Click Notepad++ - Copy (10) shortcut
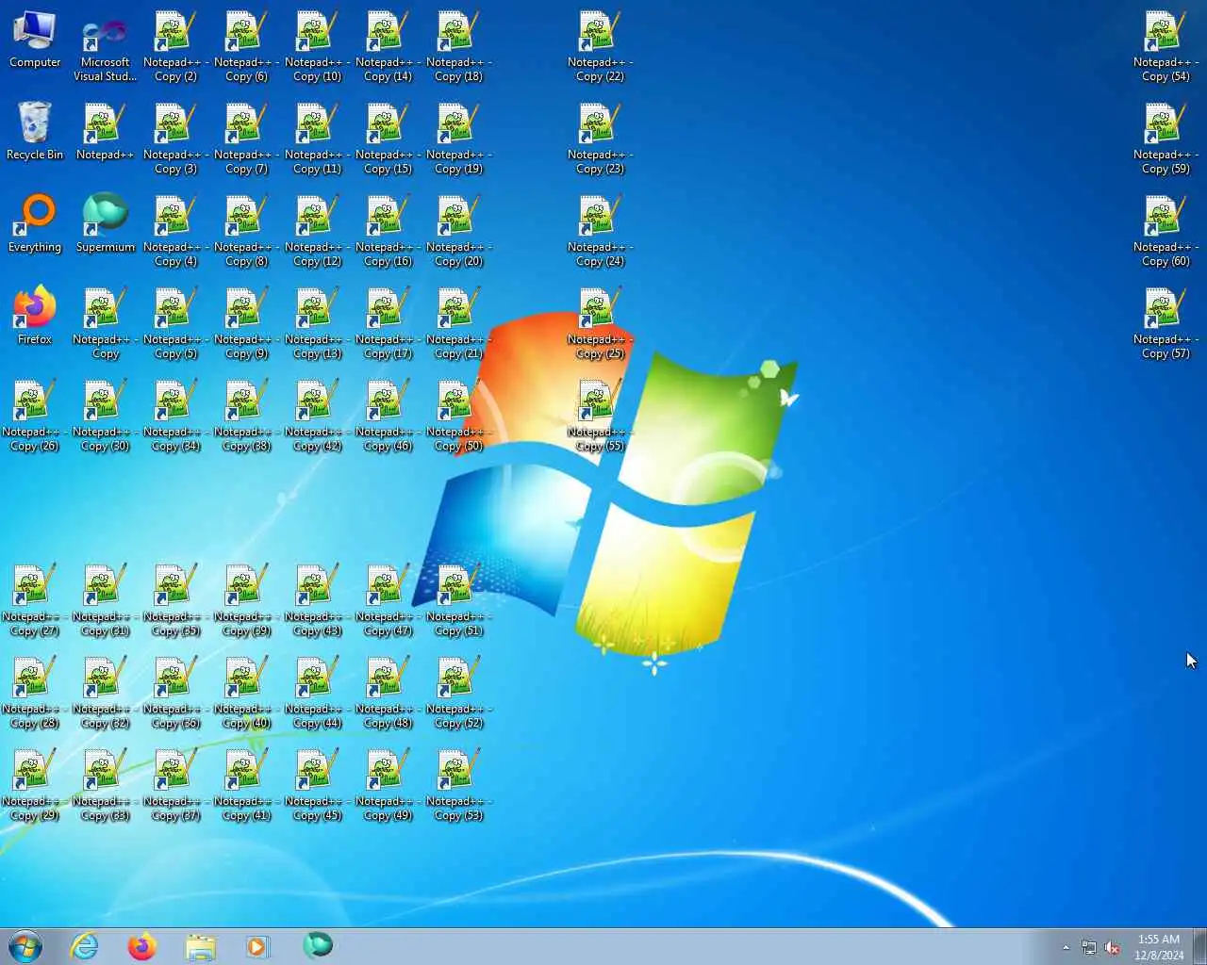 tap(318, 46)
